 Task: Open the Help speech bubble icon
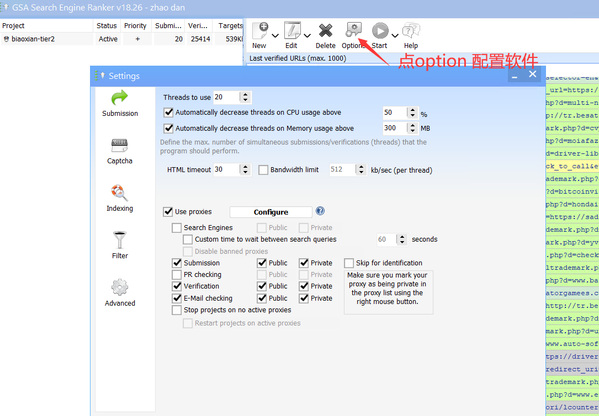pyautogui.click(x=411, y=31)
